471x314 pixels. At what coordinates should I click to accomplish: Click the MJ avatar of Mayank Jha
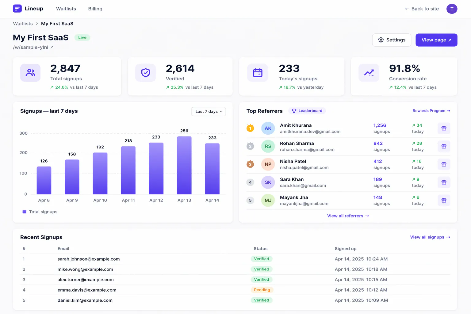click(x=268, y=200)
